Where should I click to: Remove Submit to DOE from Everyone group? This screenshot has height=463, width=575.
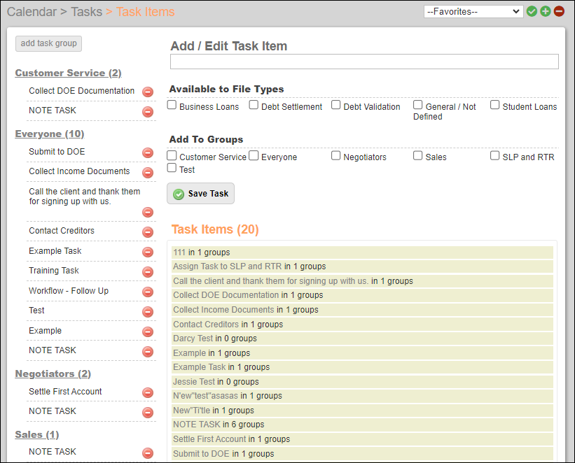[x=148, y=152]
